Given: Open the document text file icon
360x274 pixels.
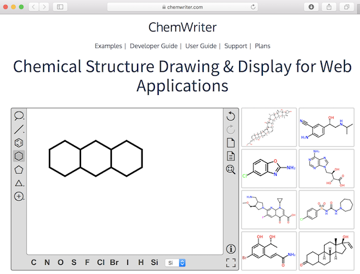Looking at the screenshot, I should click(x=231, y=156).
